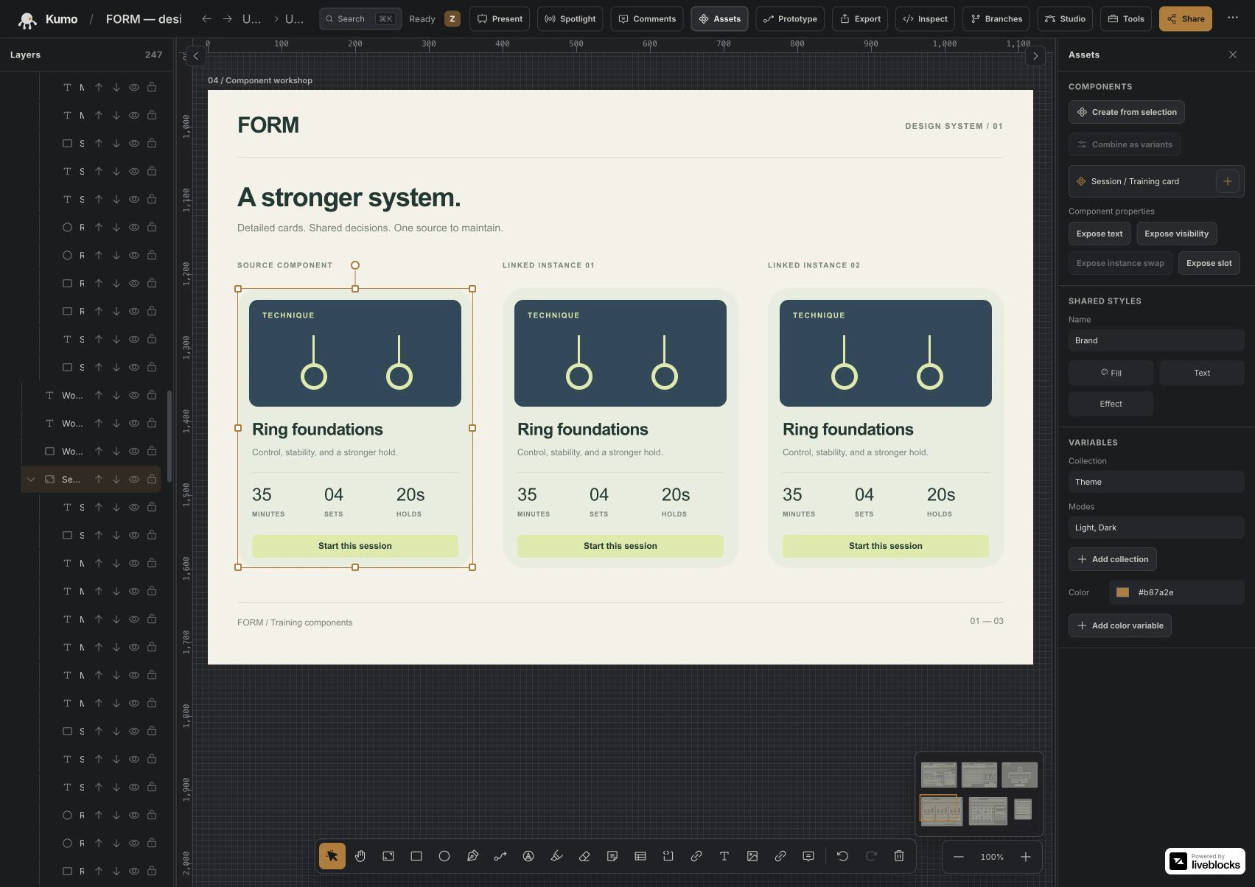Click Add color variable
Image resolution: width=1255 pixels, height=887 pixels.
tap(1119, 625)
